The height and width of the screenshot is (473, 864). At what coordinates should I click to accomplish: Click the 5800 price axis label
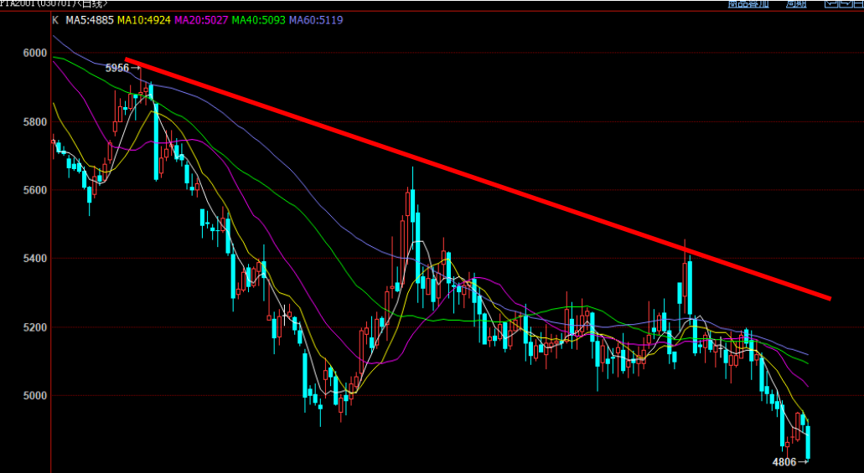36,121
